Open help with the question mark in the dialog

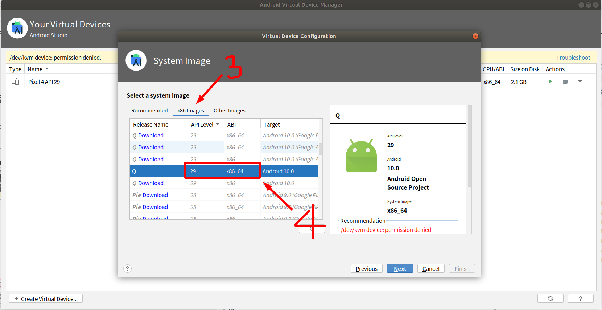(x=127, y=268)
